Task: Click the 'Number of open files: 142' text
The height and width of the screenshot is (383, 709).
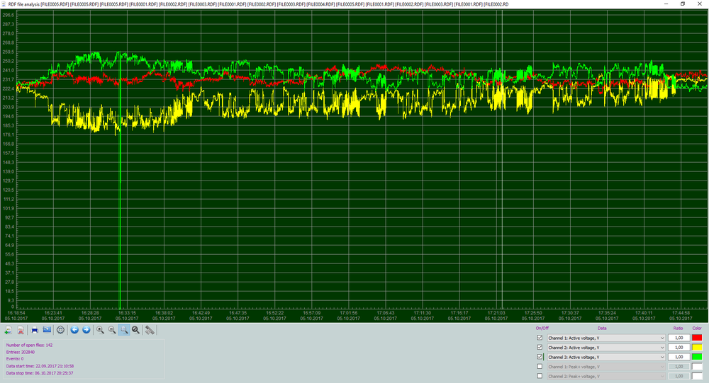Action: point(29,345)
